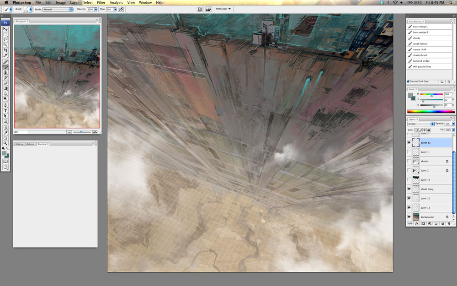Select the Notes tool
The image size is (457, 286).
point(5,127)
